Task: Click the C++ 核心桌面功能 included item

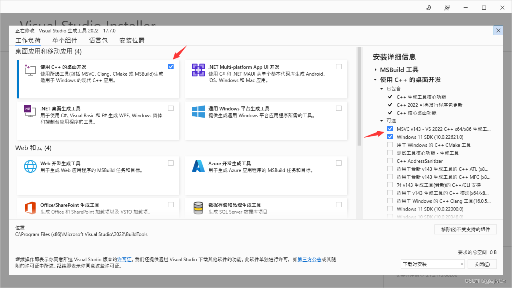Action: point(416,113)
